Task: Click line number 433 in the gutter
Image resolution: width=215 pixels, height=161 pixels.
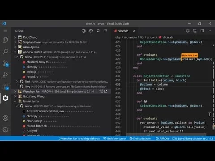Action: [118, 85]
